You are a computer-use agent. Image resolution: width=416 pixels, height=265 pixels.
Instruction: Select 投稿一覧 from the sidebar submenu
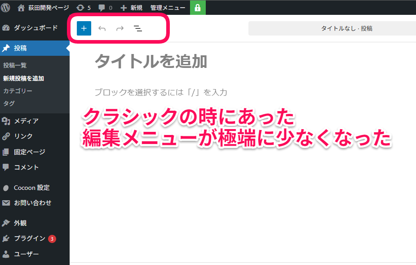[x=15, y=65]
